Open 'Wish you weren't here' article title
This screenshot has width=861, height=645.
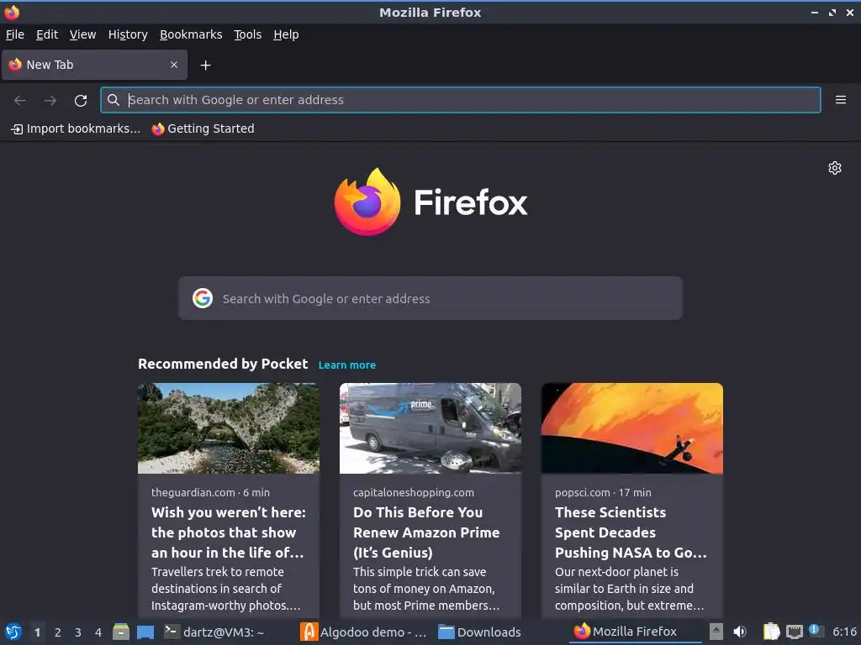pyautogui.click(x=228, y=532)
